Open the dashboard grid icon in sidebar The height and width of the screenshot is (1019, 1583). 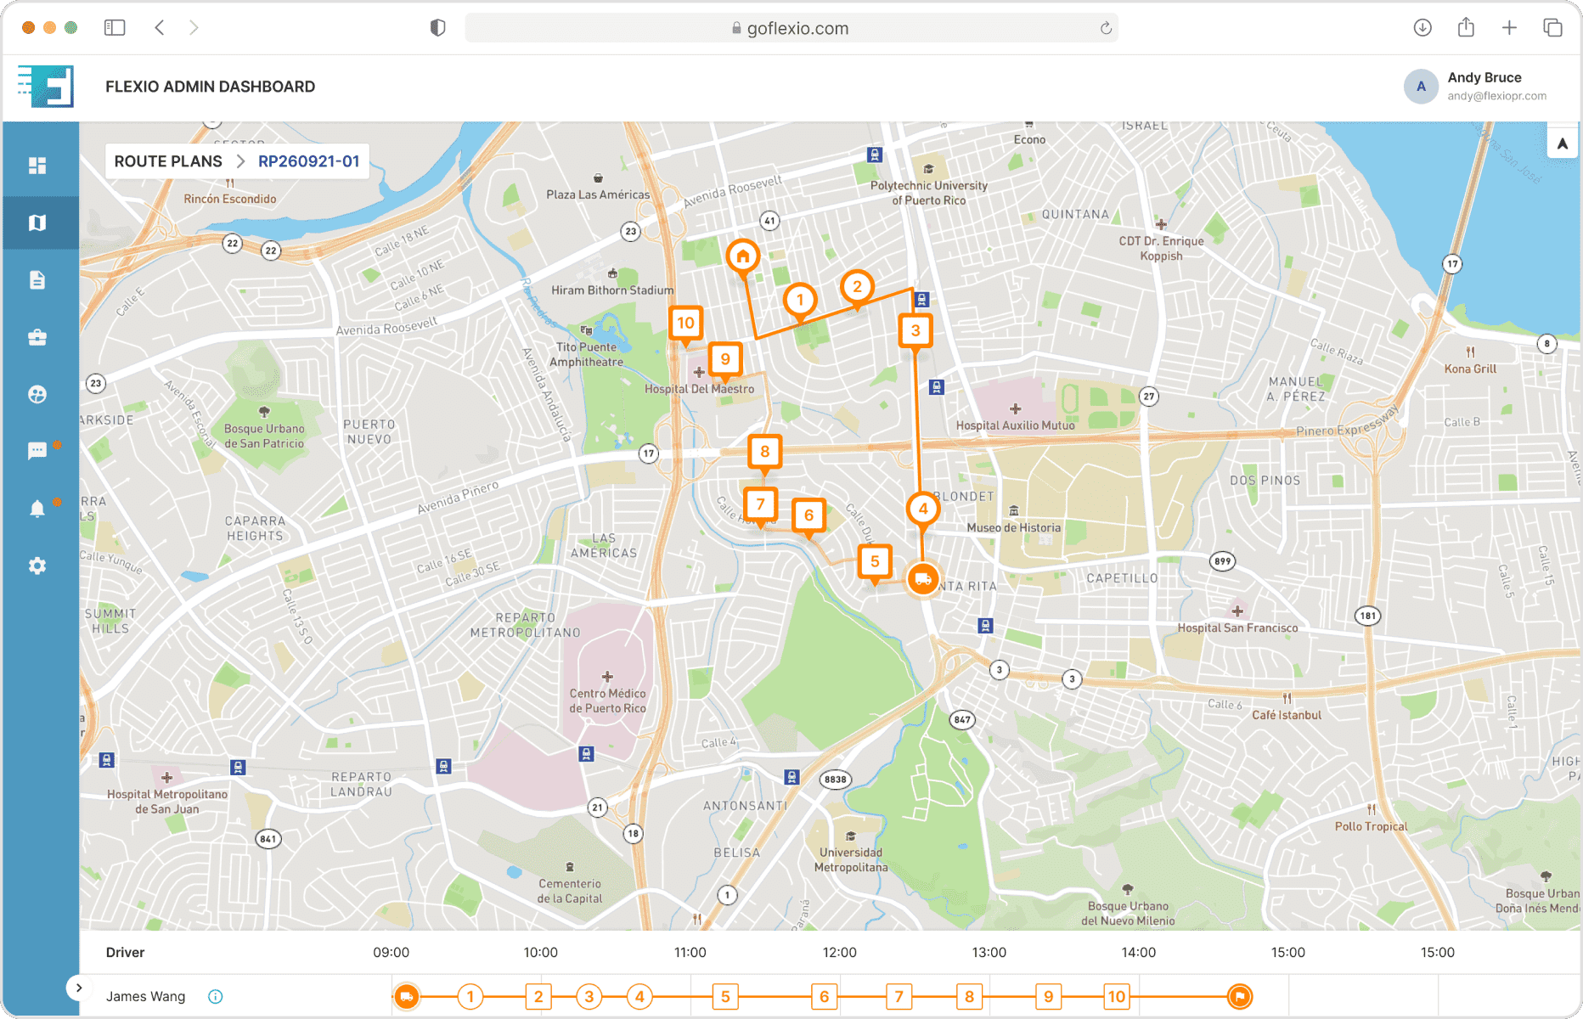pos(37,166)
